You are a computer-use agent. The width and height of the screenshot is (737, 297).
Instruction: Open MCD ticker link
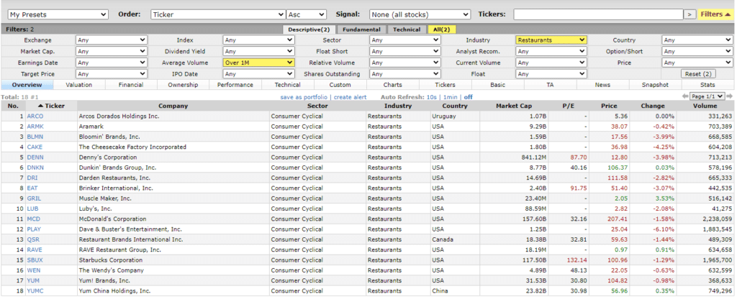pos(33,219)
